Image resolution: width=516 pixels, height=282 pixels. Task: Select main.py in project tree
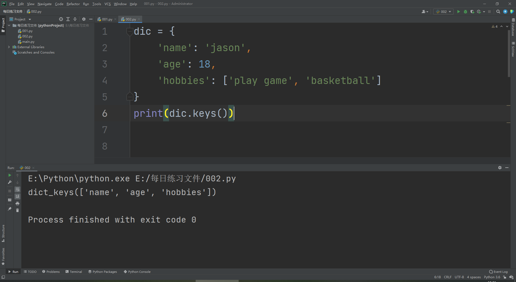pos(26,42)
